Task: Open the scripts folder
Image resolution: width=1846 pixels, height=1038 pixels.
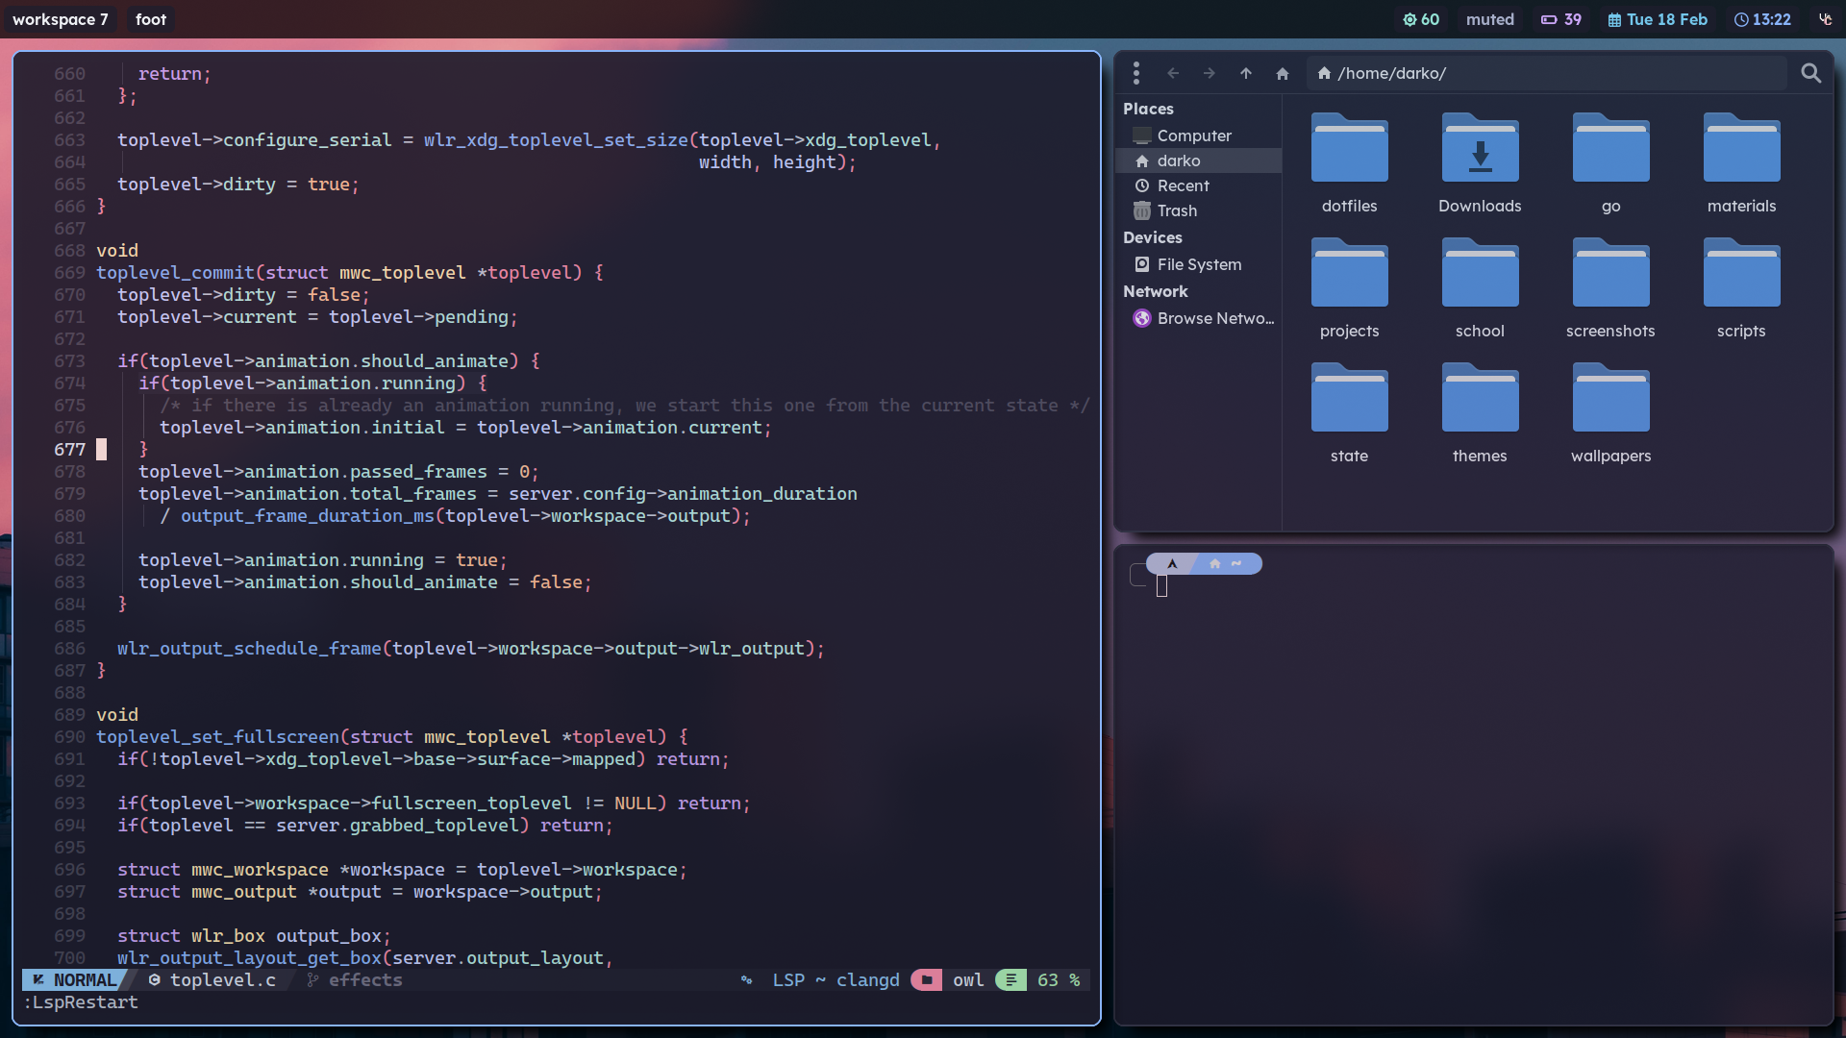Action: 1742,289
